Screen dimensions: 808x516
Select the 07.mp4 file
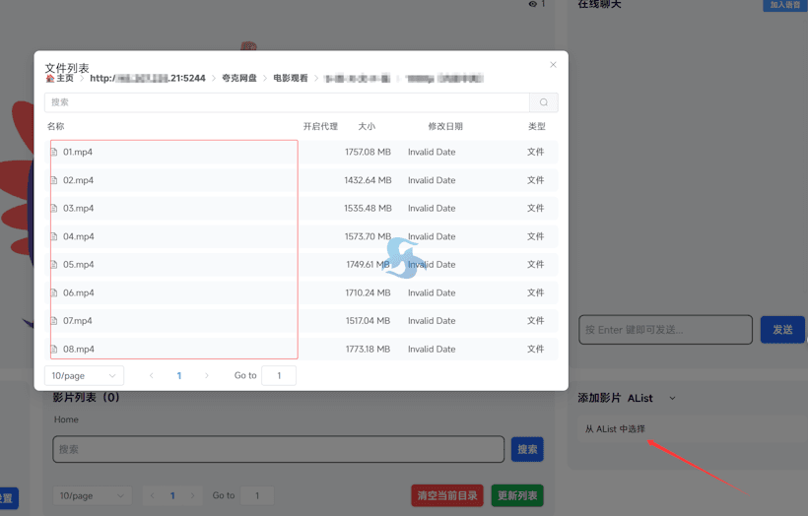point(78,321)
